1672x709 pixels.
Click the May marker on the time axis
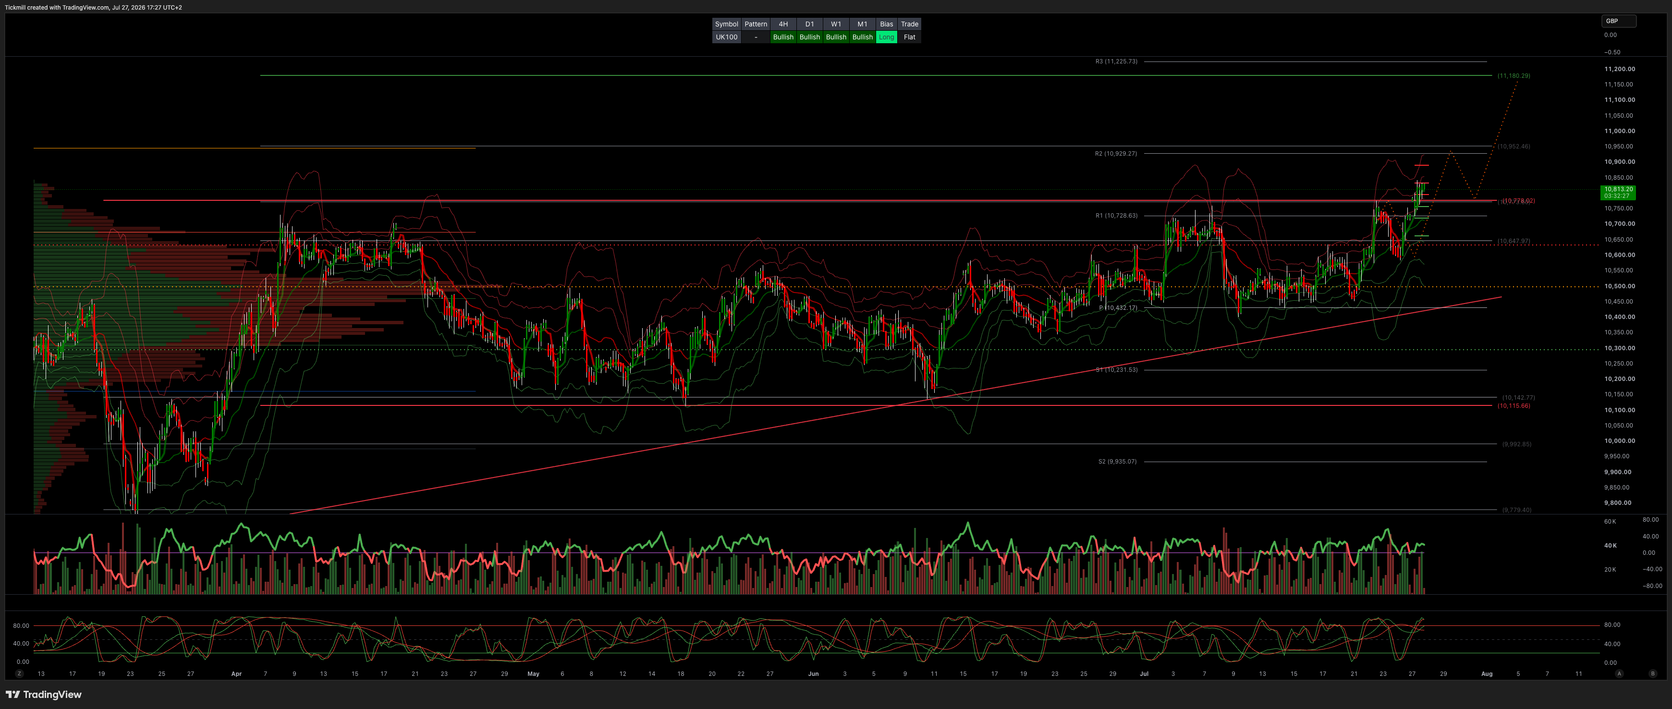coord(534,674)
